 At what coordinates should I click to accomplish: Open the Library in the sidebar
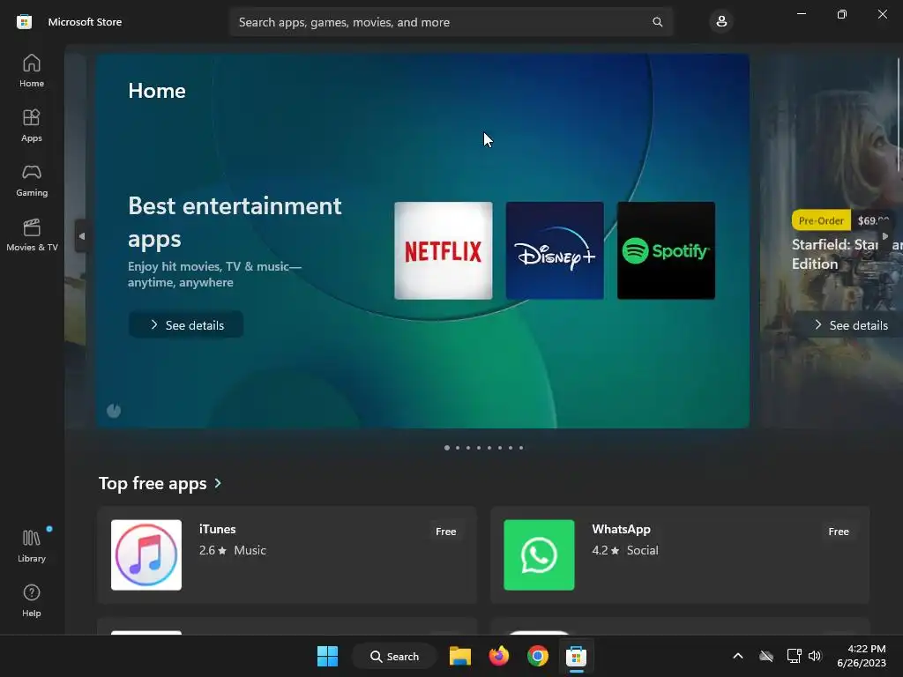point(32,546)
